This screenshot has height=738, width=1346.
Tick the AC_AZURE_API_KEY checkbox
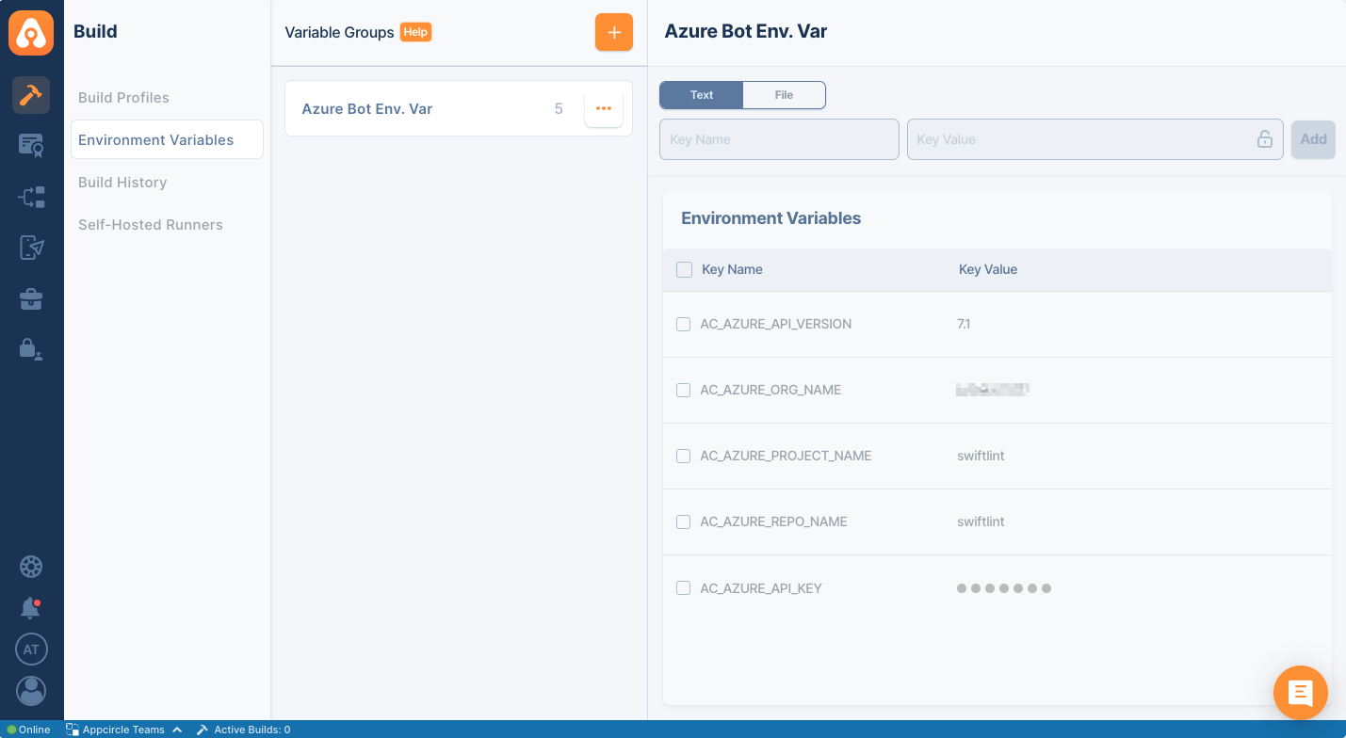click(x=684, y=588)
